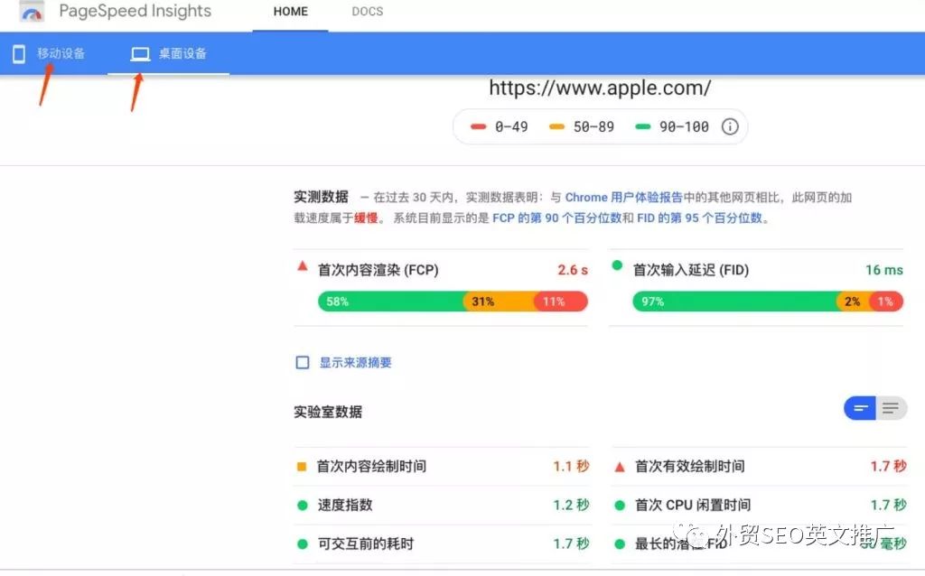Switch to the HOME tab
925x576 pixels.
point(289,12)
